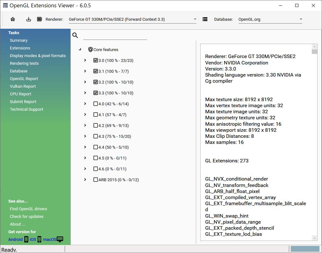Click the details panel scrollbar thumb

click(314, 52)
